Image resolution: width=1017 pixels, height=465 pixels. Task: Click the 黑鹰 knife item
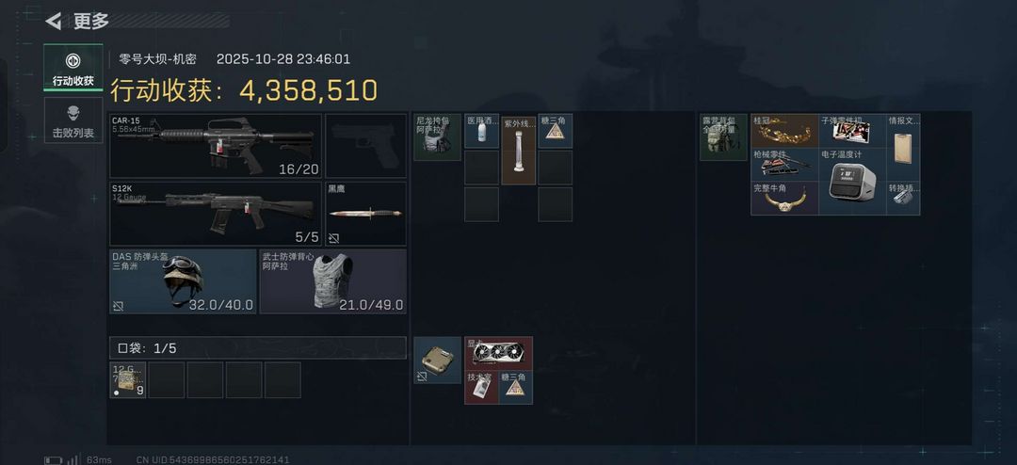click(x=365, y=214)
